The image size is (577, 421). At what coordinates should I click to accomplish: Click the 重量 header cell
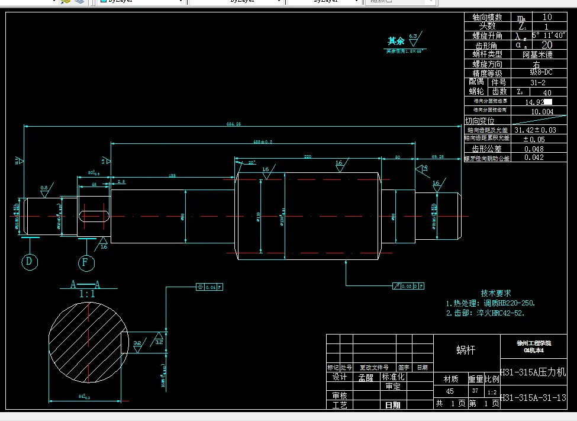476,379
